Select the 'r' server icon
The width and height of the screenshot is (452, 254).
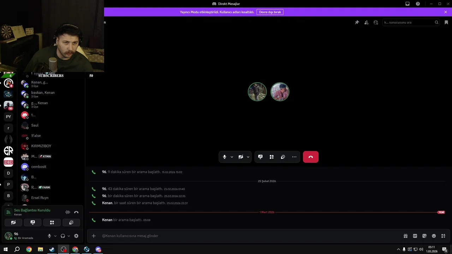pyautogui.click(x=8, y=128)
